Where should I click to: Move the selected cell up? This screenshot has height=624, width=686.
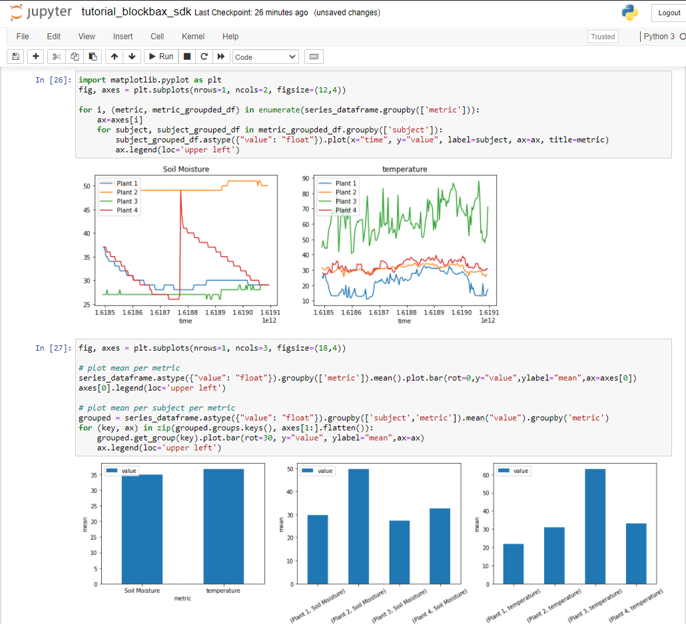tap(113, 56)
